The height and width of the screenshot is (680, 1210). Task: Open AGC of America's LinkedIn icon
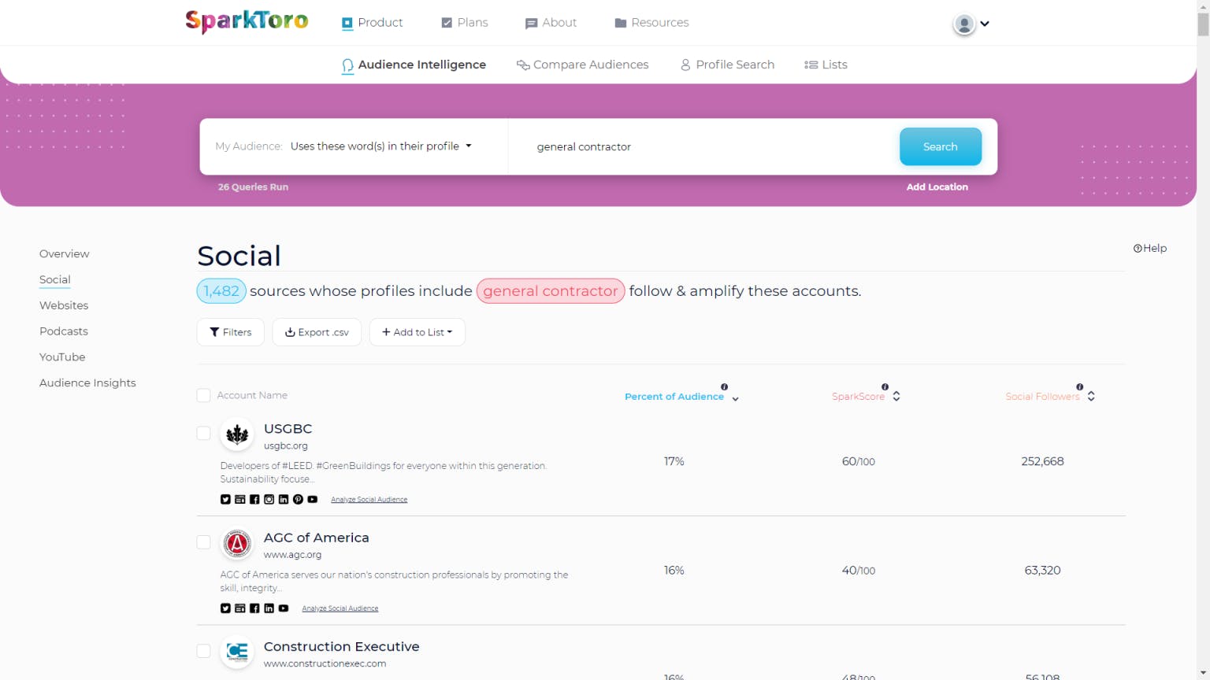(x=269, y=608)
